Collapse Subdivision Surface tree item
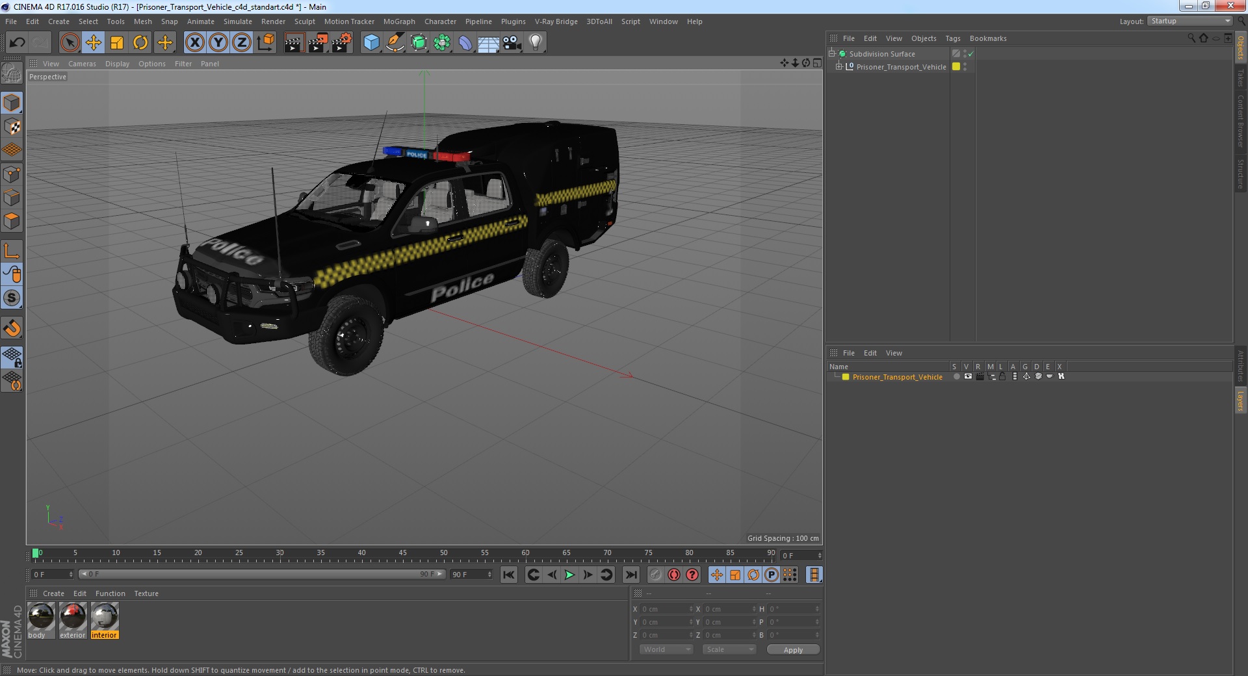The image size is (1248, 676). (x=831, y=53)
